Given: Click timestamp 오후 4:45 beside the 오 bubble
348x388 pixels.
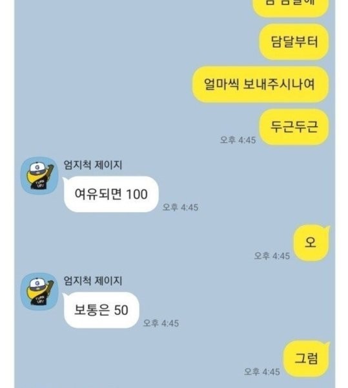Looking at the screenshot, I should pos(272,256).
